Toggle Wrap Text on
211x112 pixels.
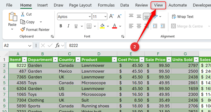pyautogui.click(x=183, y=17)
